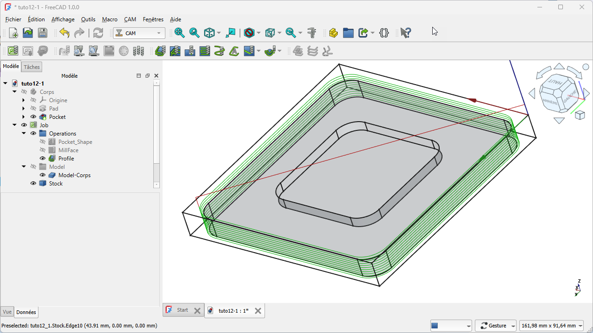Screen dimensions: 593x333
Task: Open the Affichage menu
Action: pos(63,19)
